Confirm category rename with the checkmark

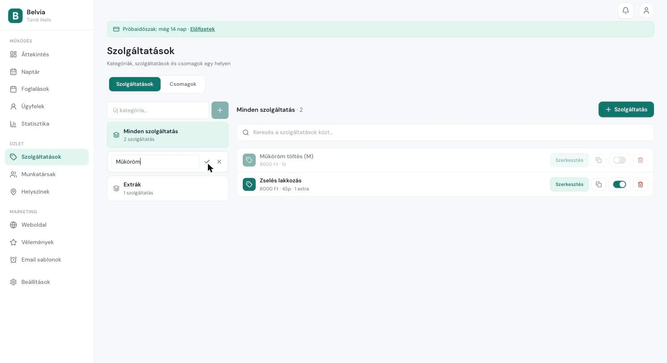coord(207,162)
